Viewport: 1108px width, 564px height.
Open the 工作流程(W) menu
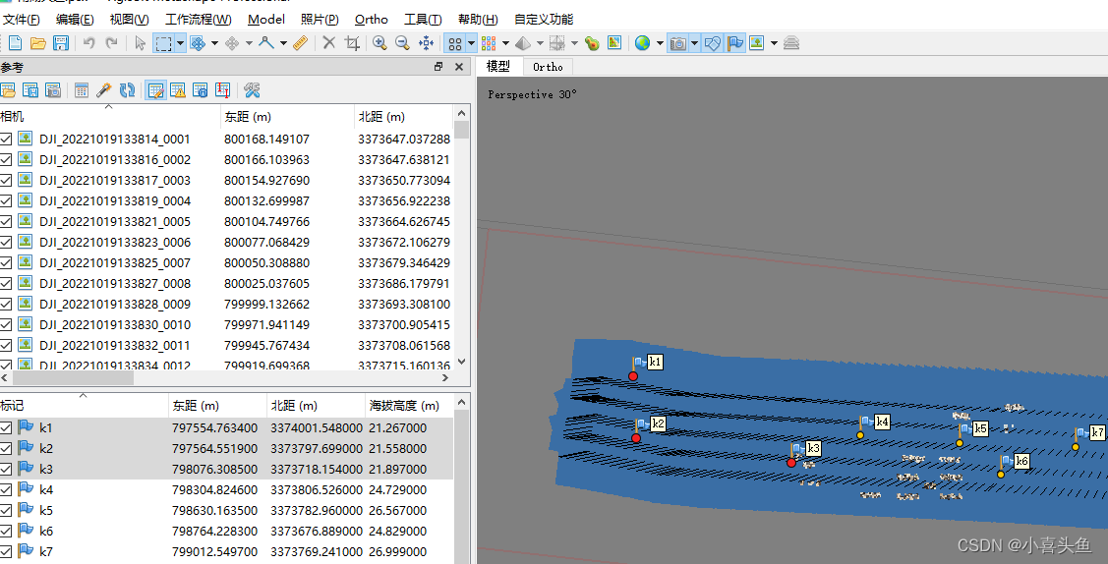tap(198, 19)
